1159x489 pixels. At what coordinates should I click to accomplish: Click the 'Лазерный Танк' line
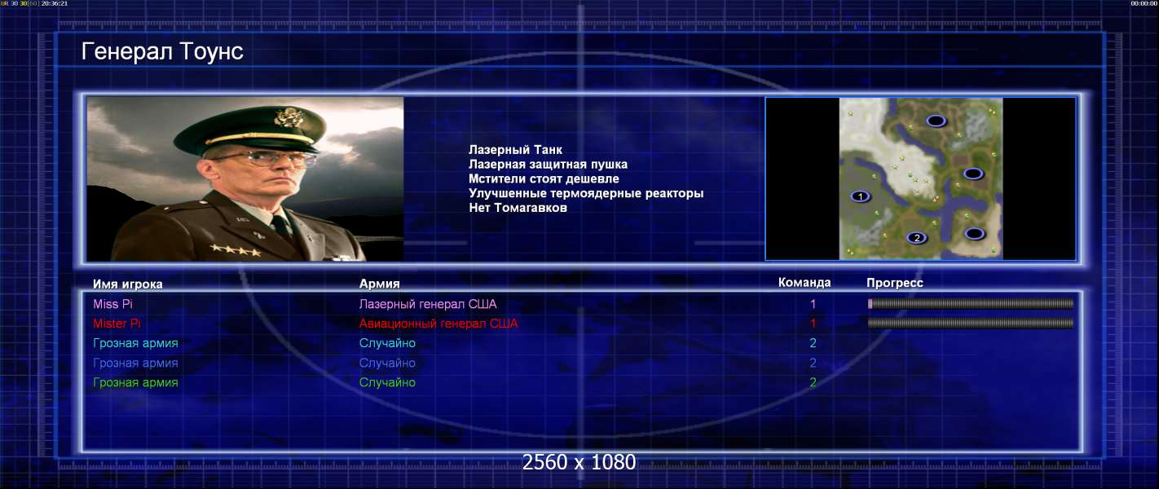515,150
